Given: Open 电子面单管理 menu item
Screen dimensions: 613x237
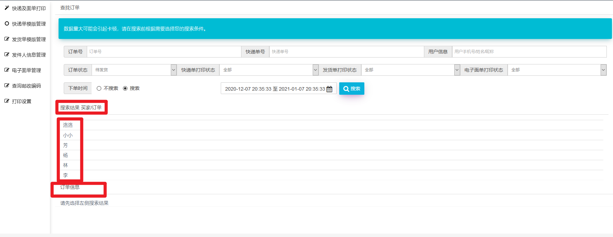Looking at the screenshot, I should (x=27, y=70).
